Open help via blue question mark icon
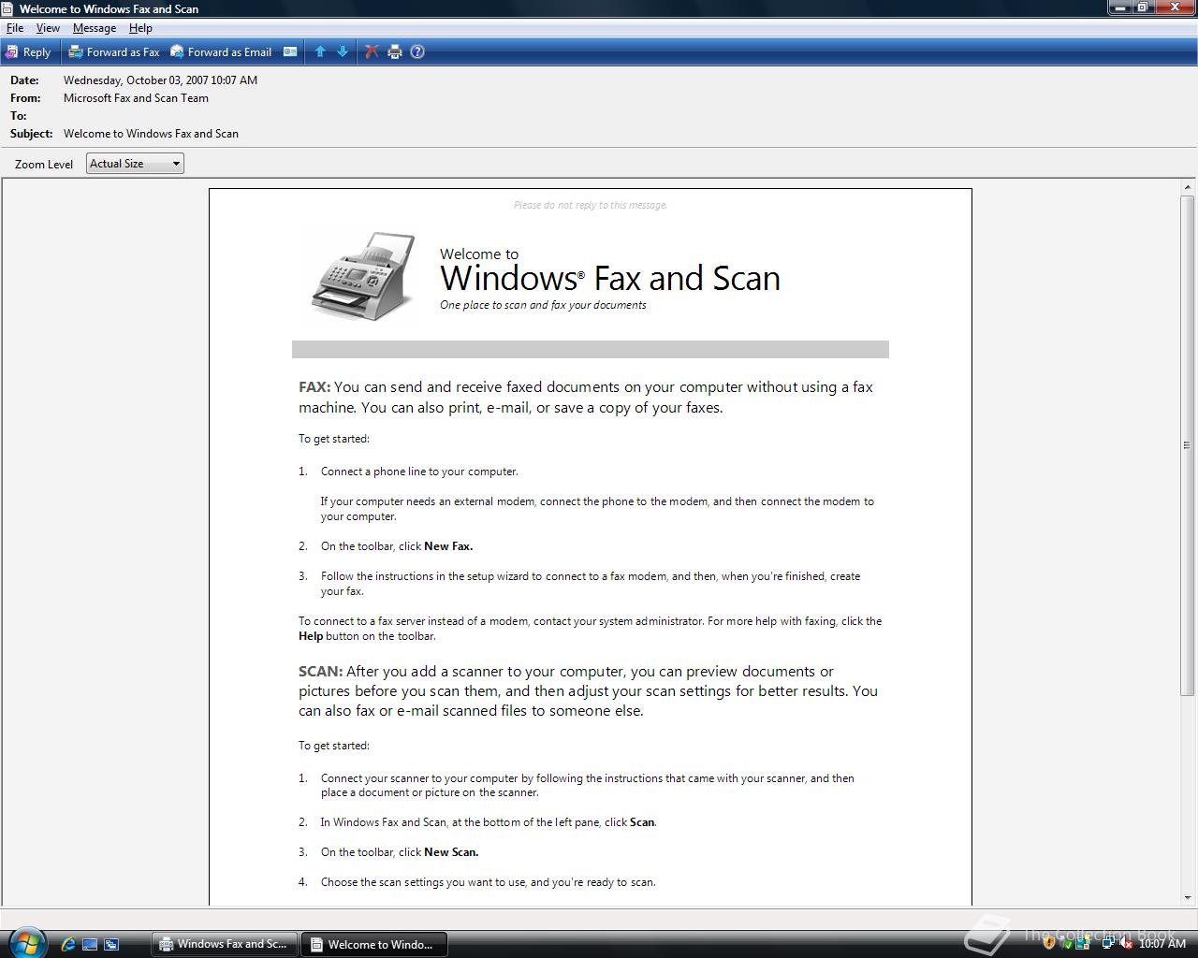Screen dimensions: 1198x958 click(417, 52)
